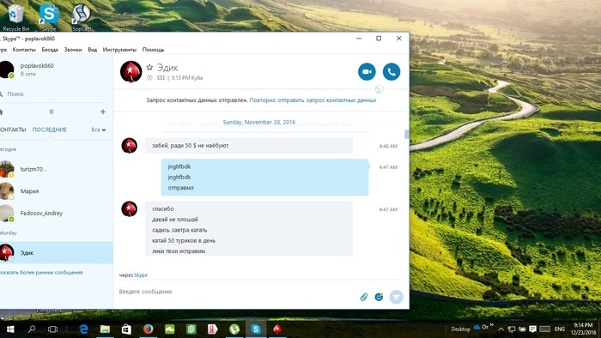Click the OneDrive cloud tray icon
The width and height of the screenshot is (601, 338).
[477, 327]
